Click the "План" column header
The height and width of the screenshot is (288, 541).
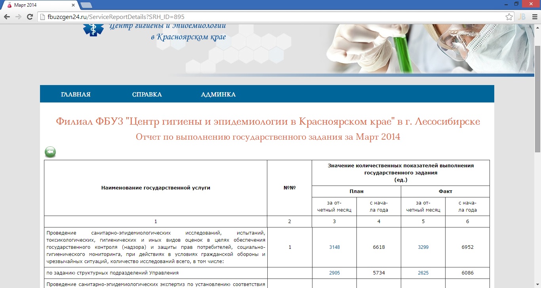click(356, 191)
